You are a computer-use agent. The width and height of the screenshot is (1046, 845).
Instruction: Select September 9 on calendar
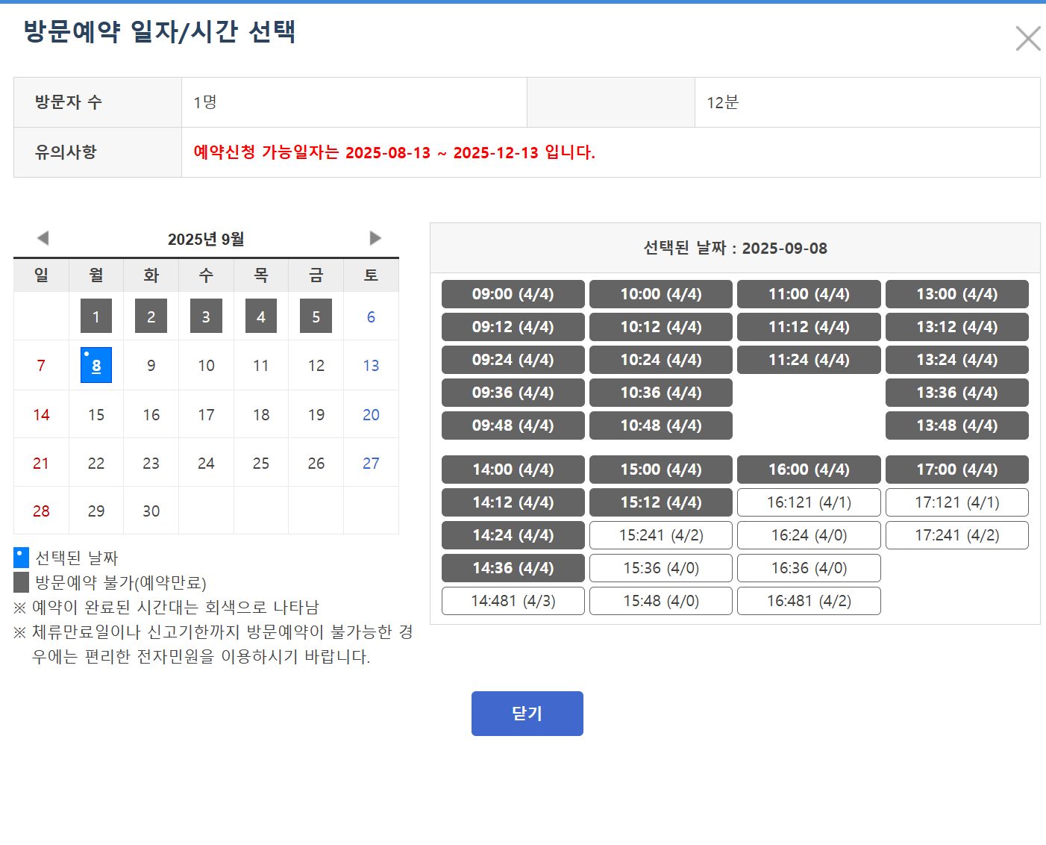point(151,366)
